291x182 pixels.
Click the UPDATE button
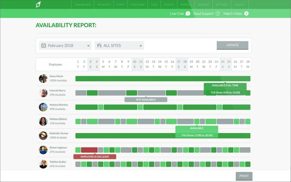[x=232, y=45]
